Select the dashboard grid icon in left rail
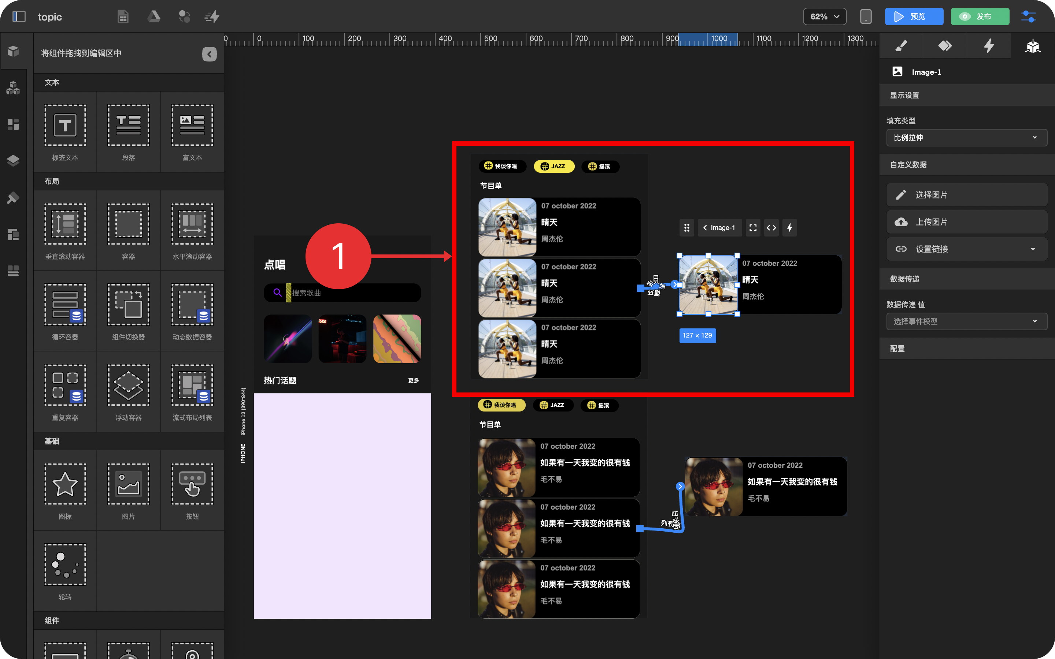This screenshot has width=1055, height=659. (13, 124)
